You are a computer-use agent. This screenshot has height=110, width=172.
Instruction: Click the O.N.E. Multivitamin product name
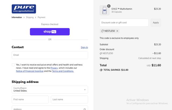[122, 9]
